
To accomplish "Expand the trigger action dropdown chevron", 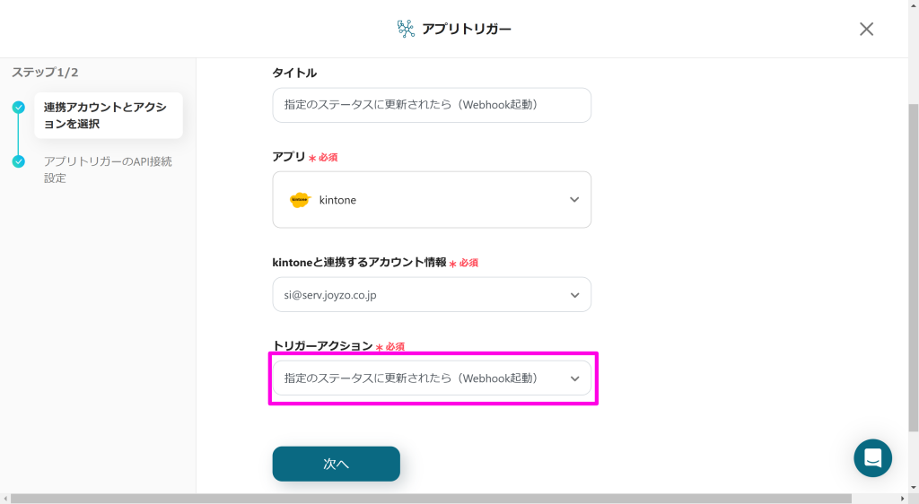I will (574, 378).
